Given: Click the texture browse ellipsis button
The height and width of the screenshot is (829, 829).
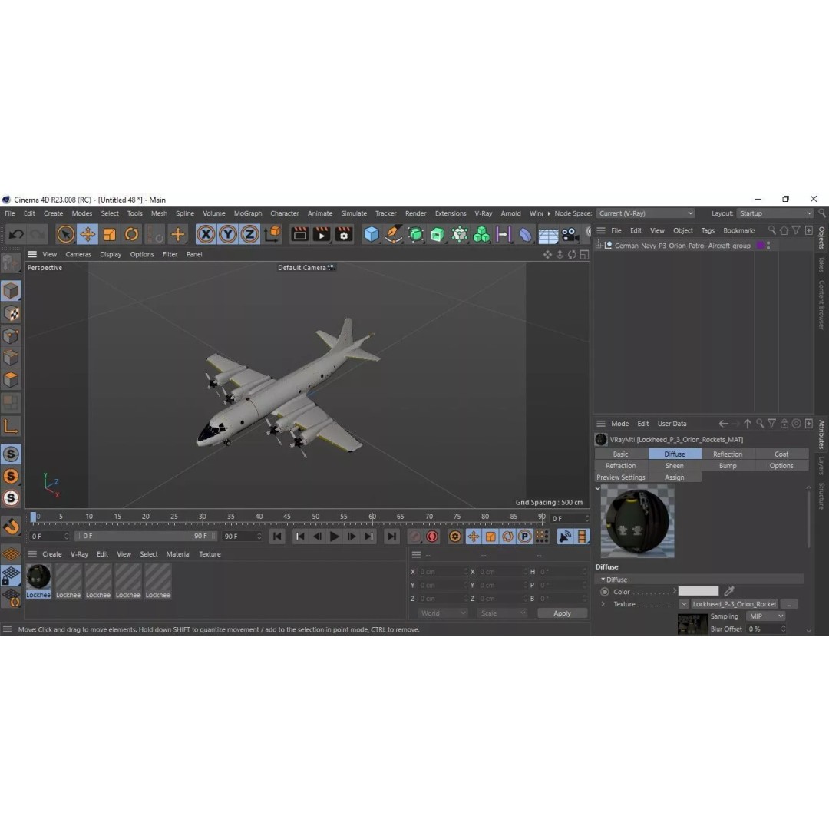Looking at the screenshot, I should tap(789, 604).
